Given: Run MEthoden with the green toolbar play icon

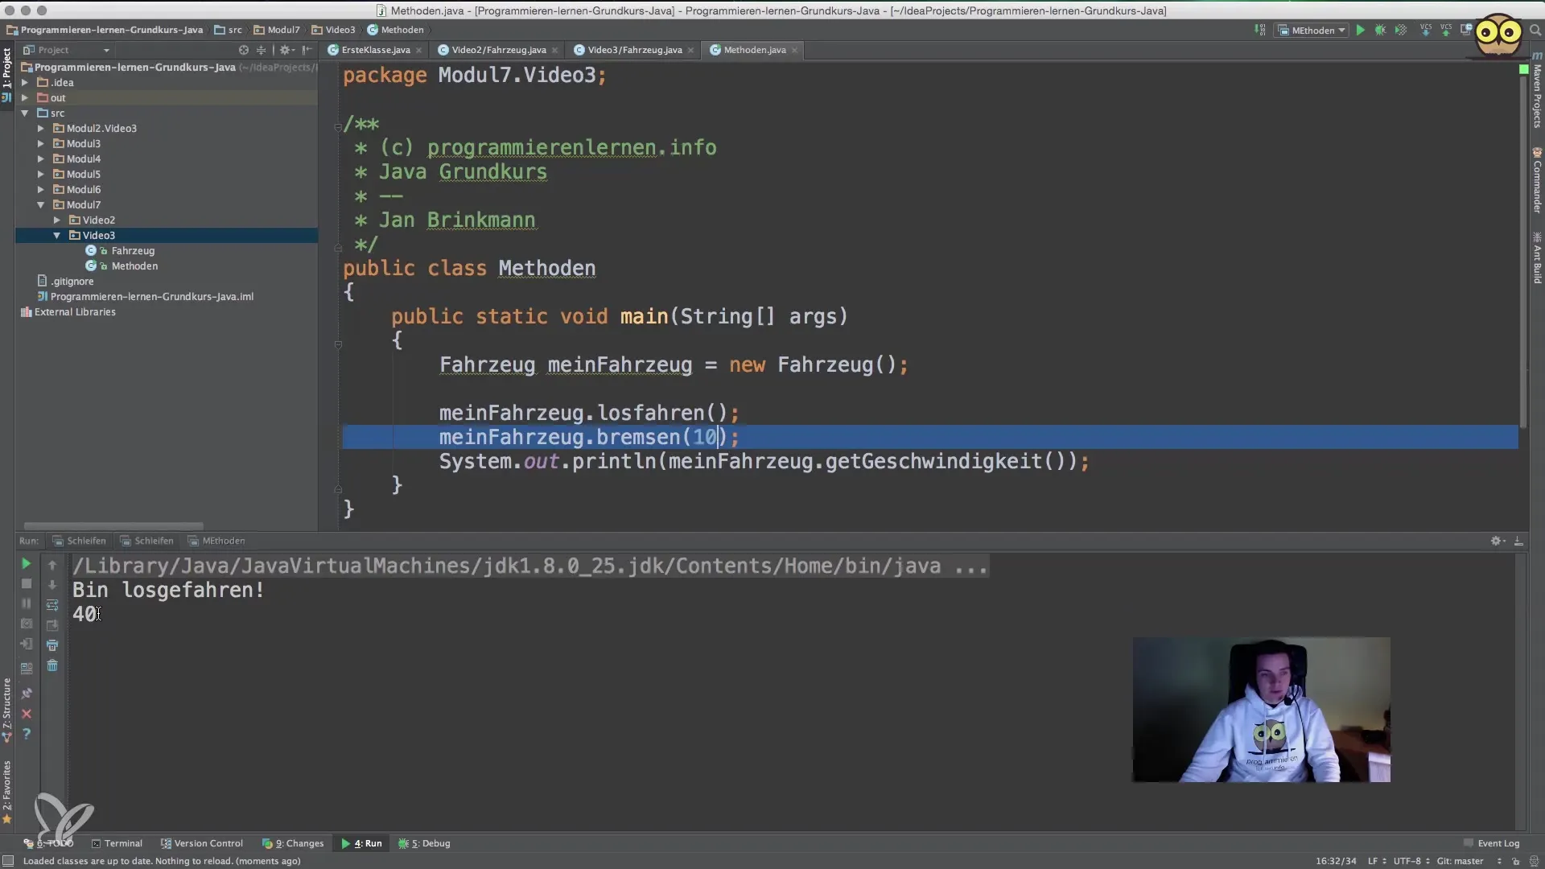Looking at the screenshot, I should point(1360,30).
